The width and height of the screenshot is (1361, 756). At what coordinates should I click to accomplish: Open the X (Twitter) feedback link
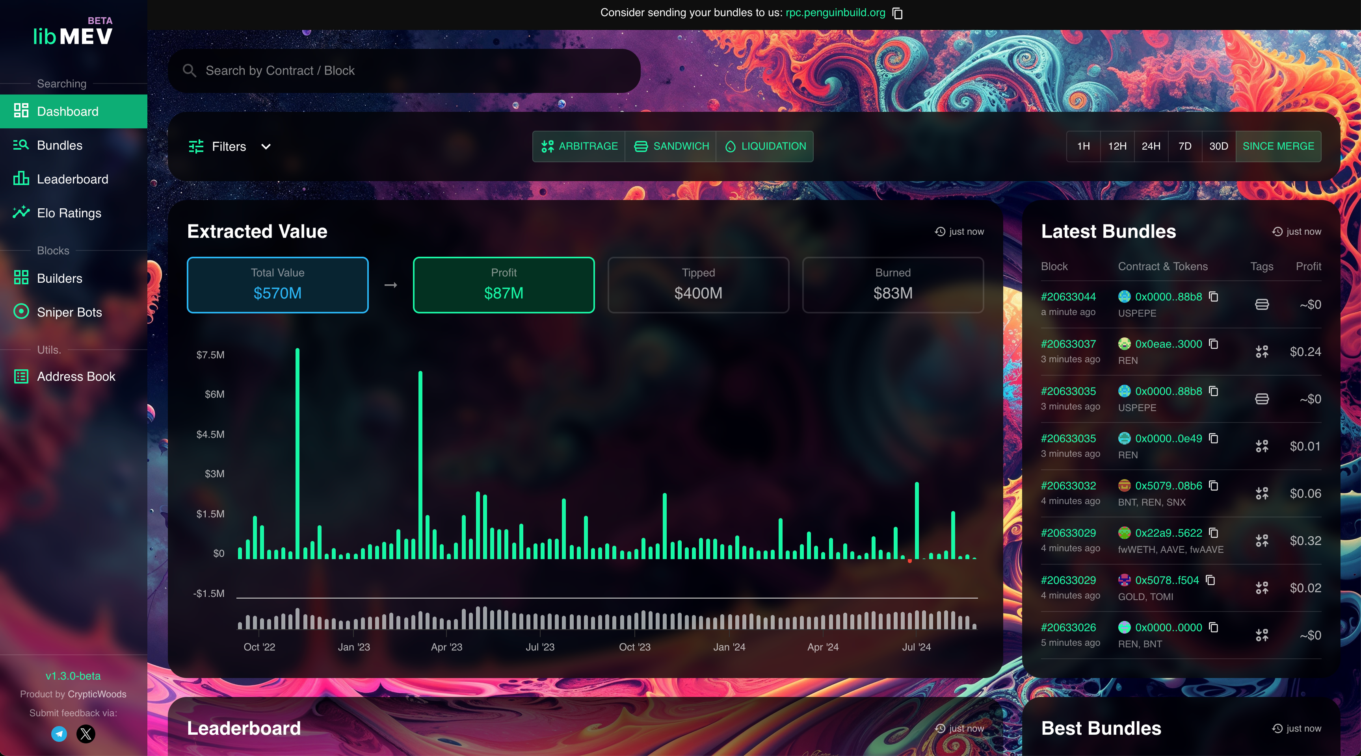pyautogui.click(x=86, y=734)
